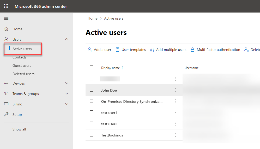This screenshot has height=149, width=260.
Task: Go to Active users in sidebar
Action: click(x=22, y=49)
